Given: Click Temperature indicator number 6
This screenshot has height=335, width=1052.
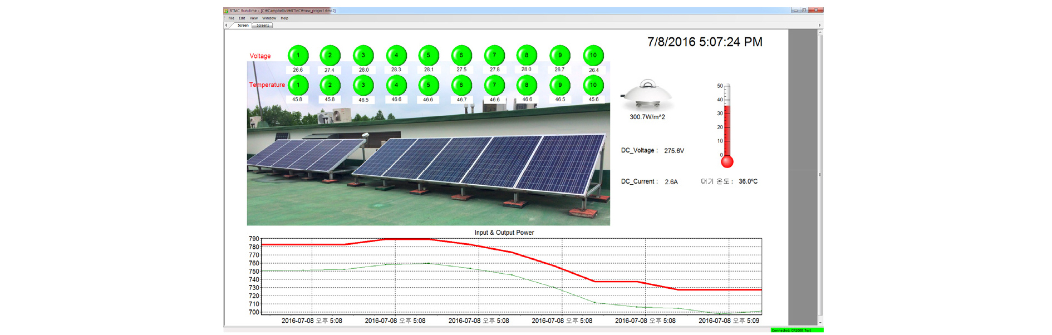Looking at the screenshot, I should pos(461,86).
